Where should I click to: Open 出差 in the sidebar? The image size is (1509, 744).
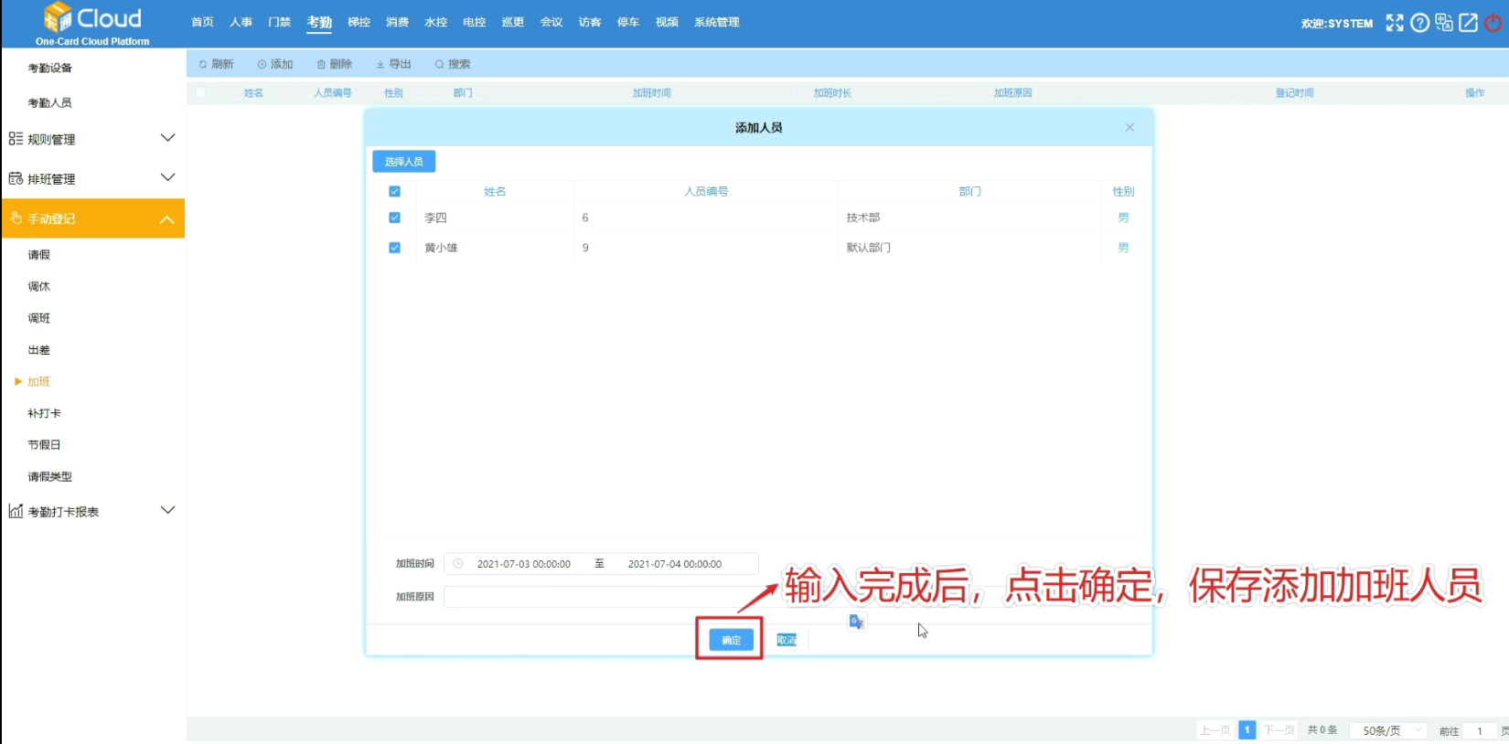click(x=38, y=350)
